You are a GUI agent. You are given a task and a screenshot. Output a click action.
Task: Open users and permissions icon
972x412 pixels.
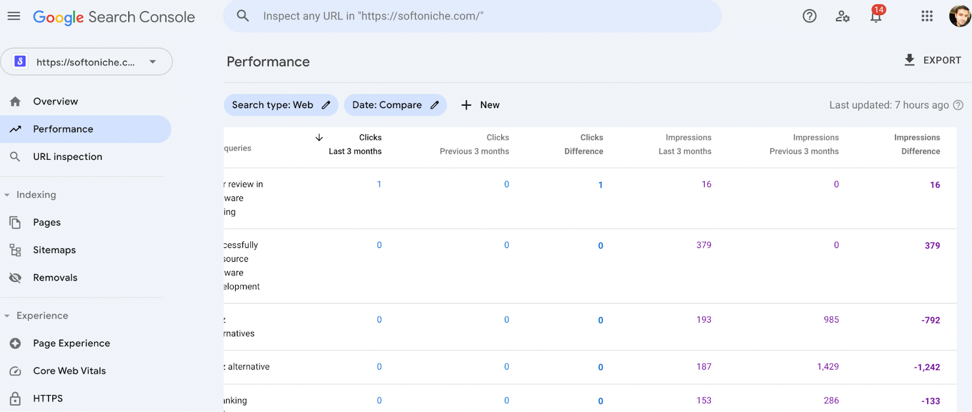point(843,16)
